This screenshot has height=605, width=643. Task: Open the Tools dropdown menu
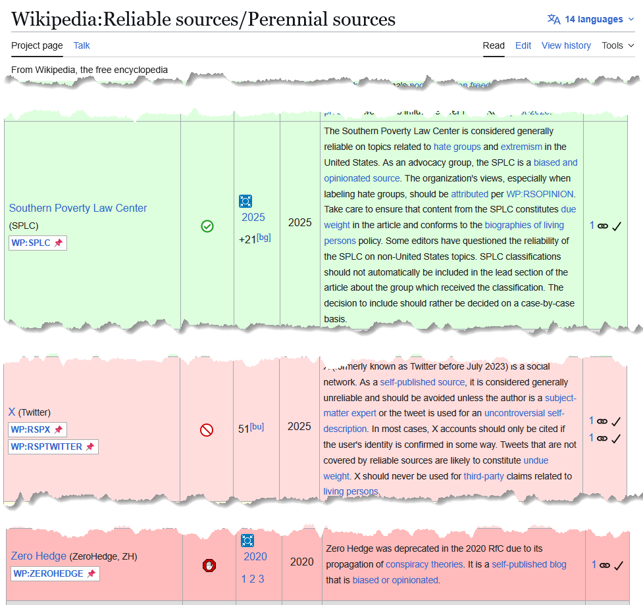pyautogui.click(x=618, y=45)
